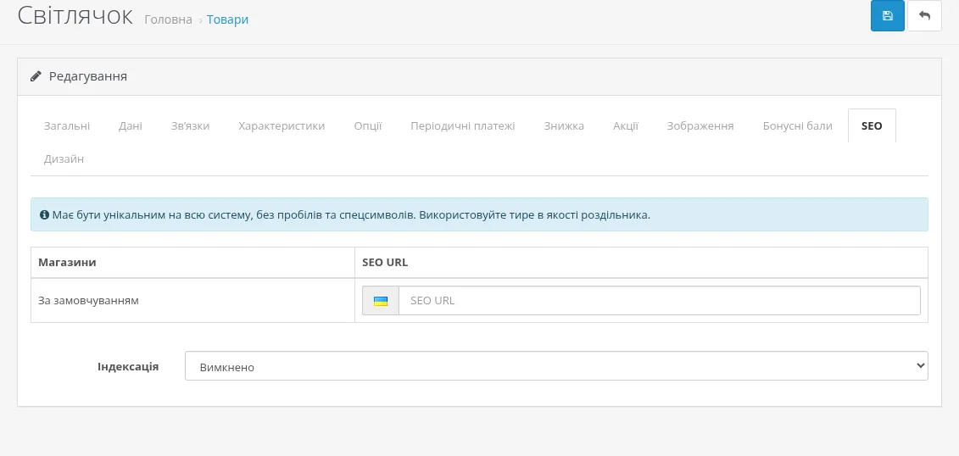Go back using the reply arrow button

(924, 16)
